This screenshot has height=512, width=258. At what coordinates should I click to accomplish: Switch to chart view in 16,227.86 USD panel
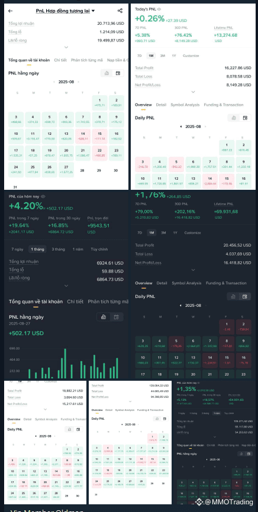point(234,118)
